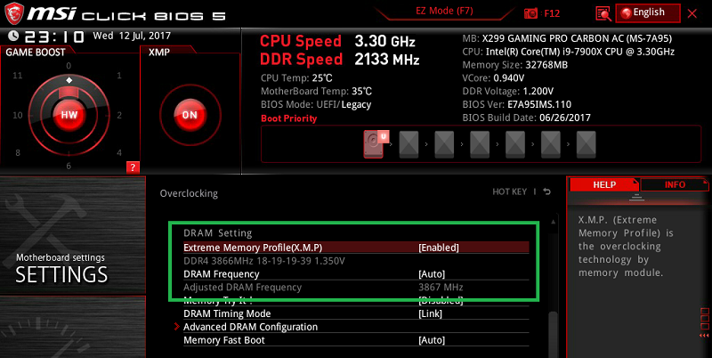The height and width of the screenshot is (358, 712).
Task: Open the Motherboard settings SETTINGS panel
Action: click(x=73, y=235)
